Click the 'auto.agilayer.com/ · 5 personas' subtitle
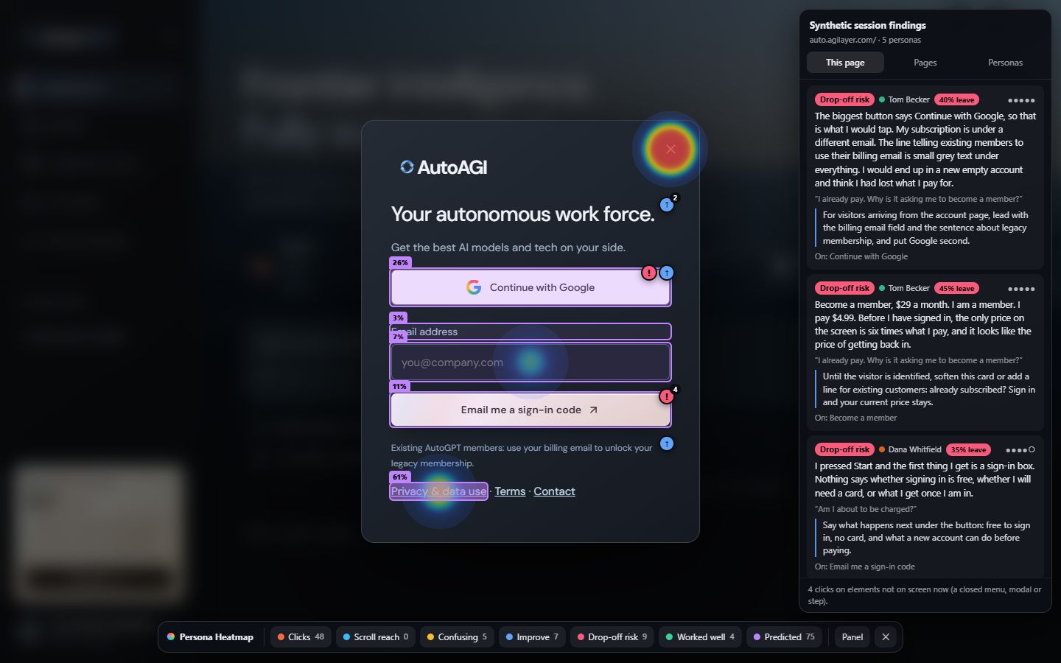 (x=865, y=40)
